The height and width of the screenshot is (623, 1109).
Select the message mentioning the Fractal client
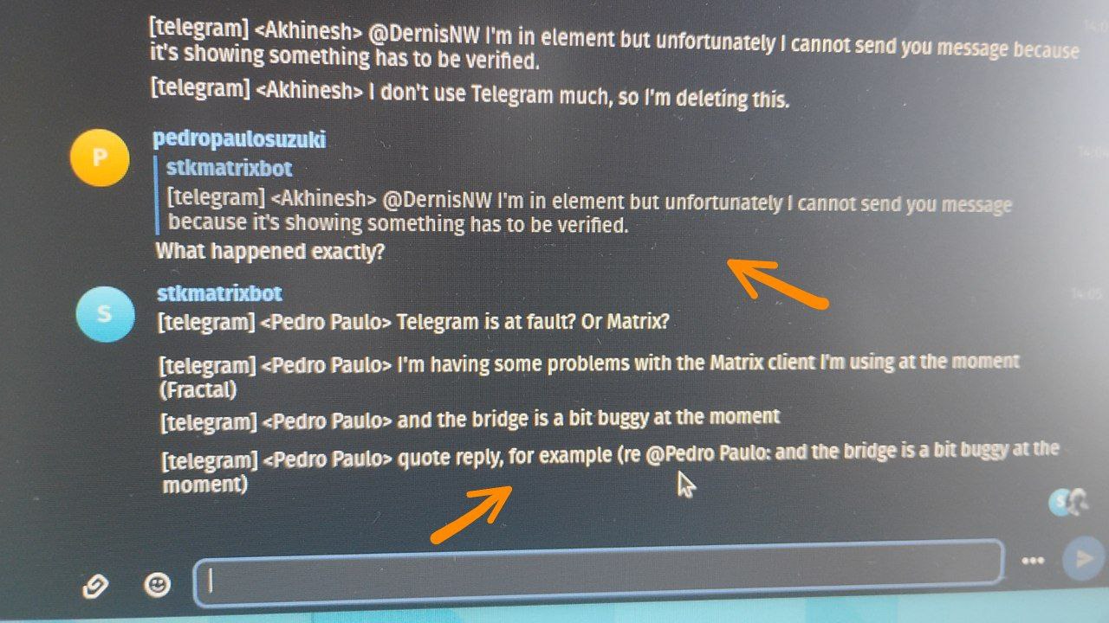coord(591,375)
